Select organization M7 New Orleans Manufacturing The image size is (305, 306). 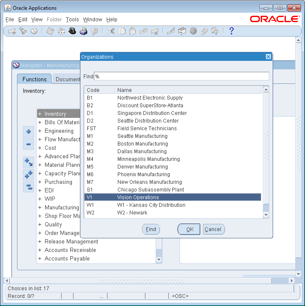point(173,182)
